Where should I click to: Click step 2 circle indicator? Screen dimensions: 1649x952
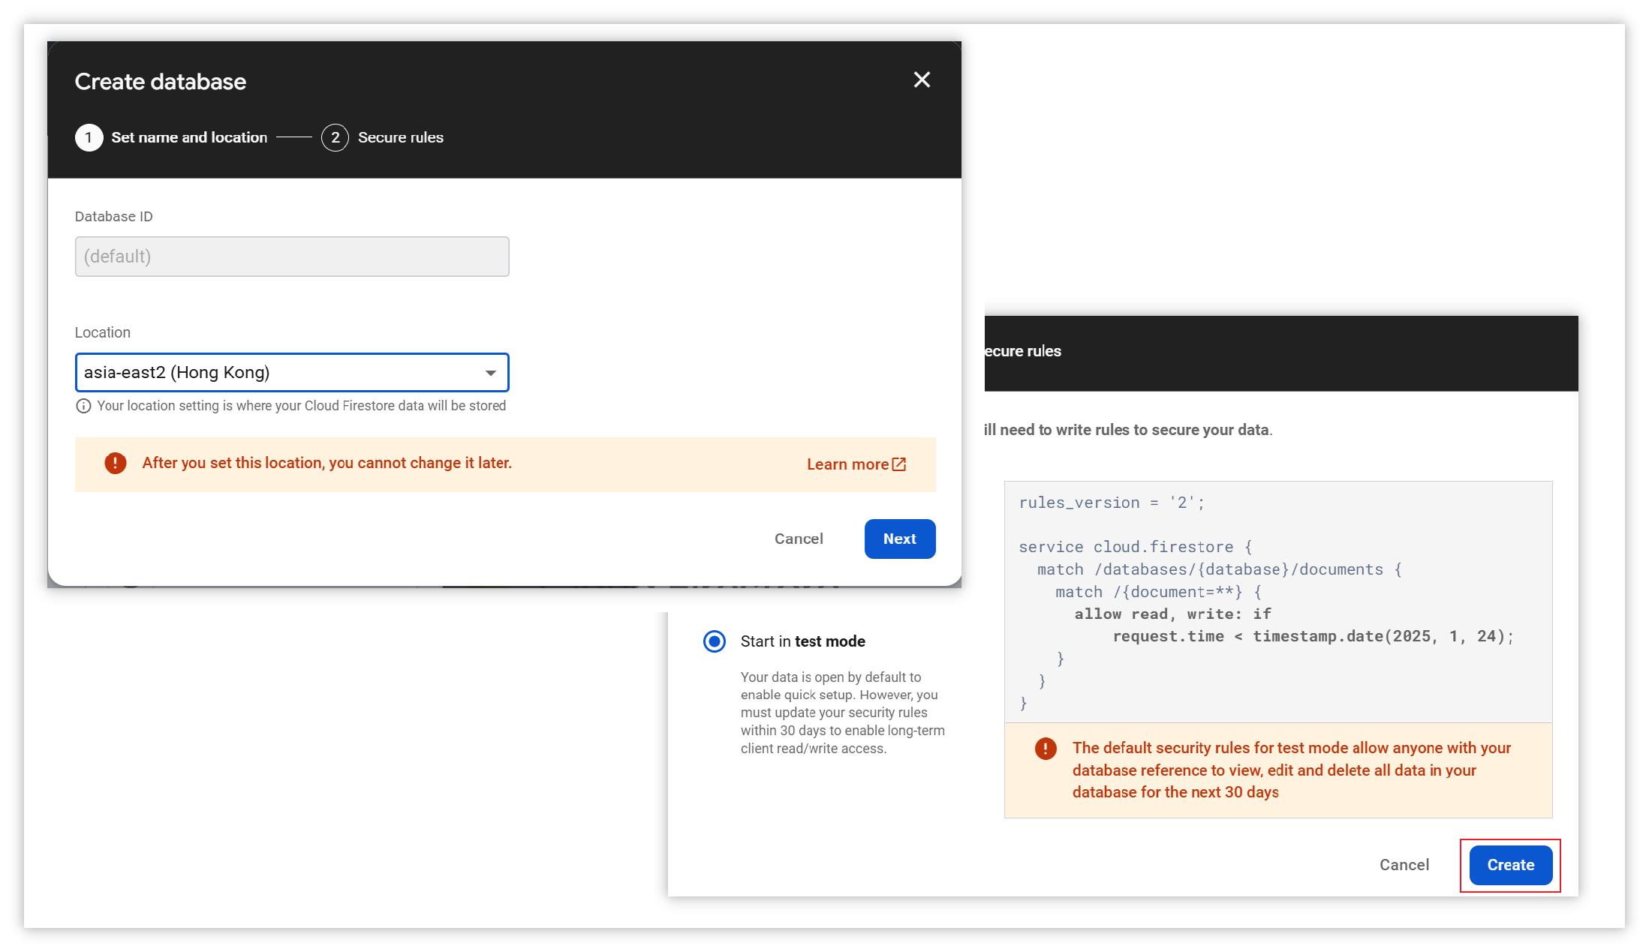[x=335, y=137]
